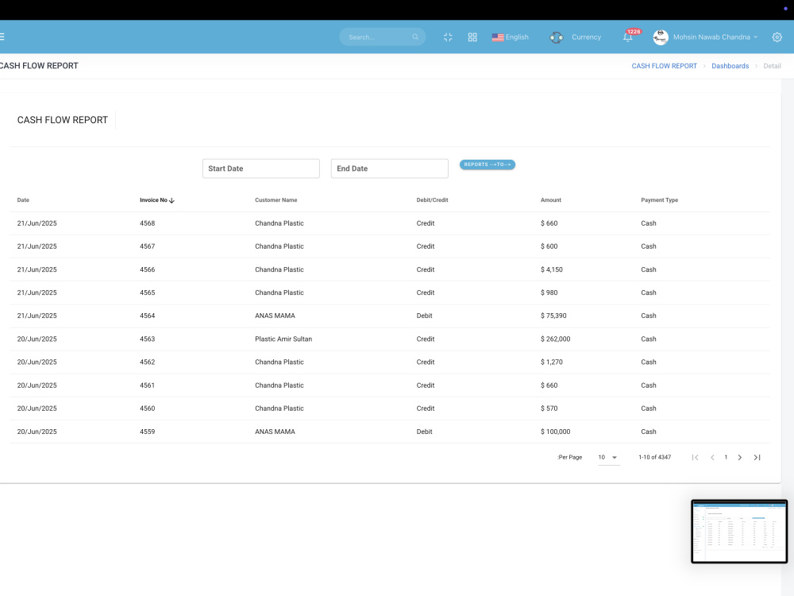Open CASH FLOW REPORT breadcrumb link
The height and width of the screenshot is (596, 794).
664,66
